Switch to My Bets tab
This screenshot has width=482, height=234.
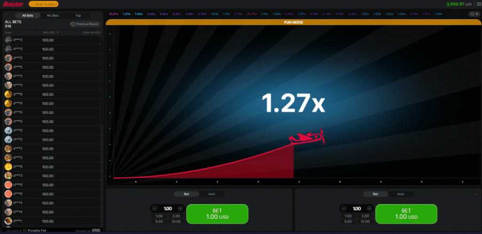click(53, 16)
